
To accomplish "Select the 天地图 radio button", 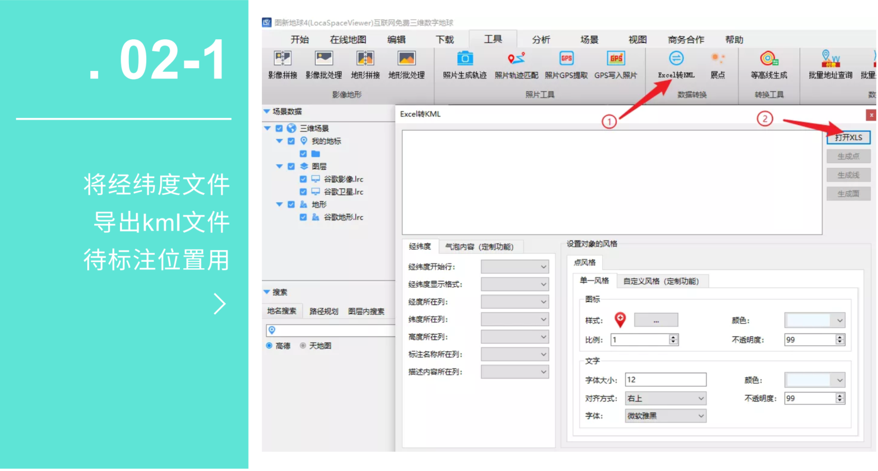I will (x=303, y=346).
